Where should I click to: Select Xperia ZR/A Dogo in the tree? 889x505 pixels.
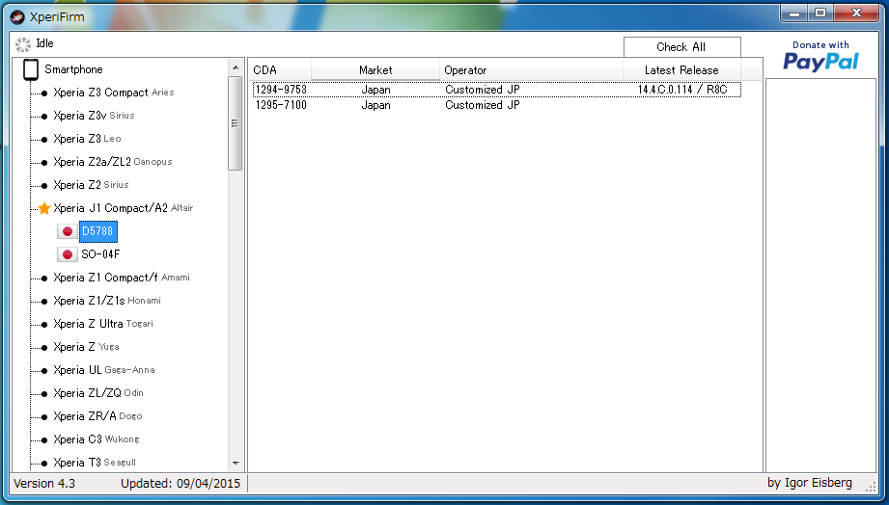pos(97,416)
